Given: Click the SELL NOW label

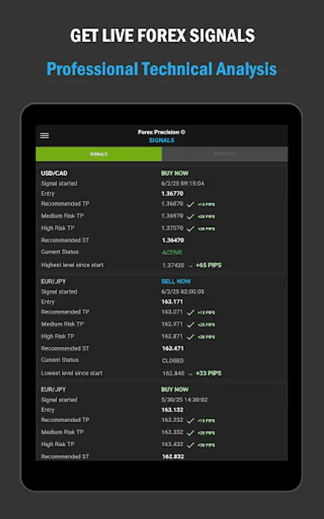Looking at the screenshot, I should 176,281.
